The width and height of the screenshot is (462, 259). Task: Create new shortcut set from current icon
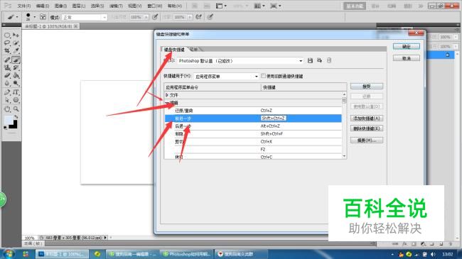tap(319, 60)
